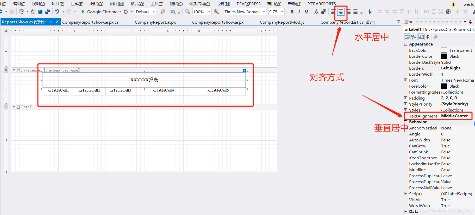Select the xrTableCell4 cell in designer
Screen dimensions: 475x215
pyautogui.click(x=163, y=90)
